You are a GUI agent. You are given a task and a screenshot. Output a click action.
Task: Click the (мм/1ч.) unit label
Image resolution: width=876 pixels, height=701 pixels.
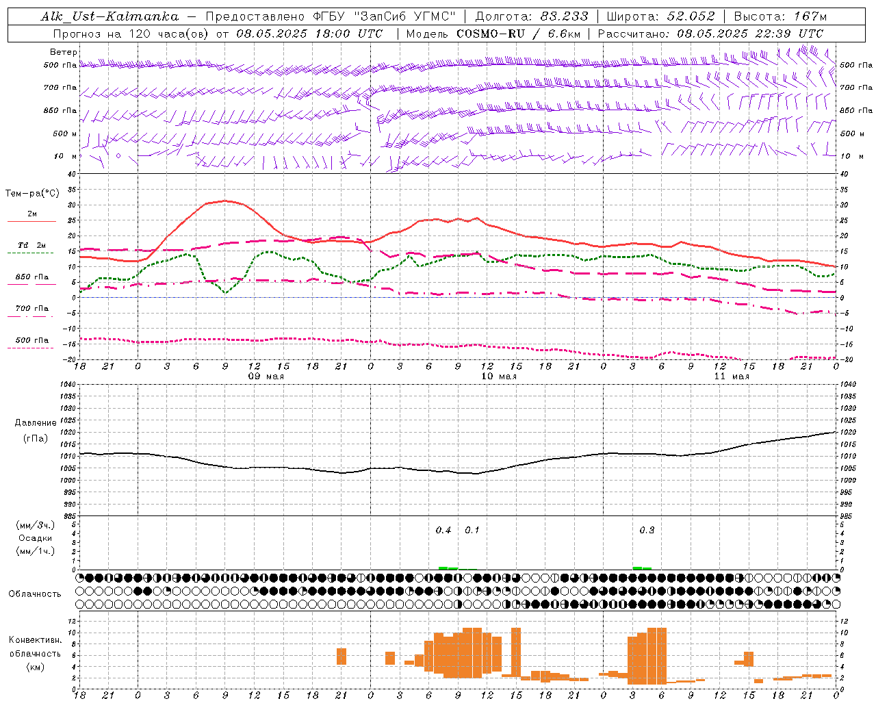[36, 551]
